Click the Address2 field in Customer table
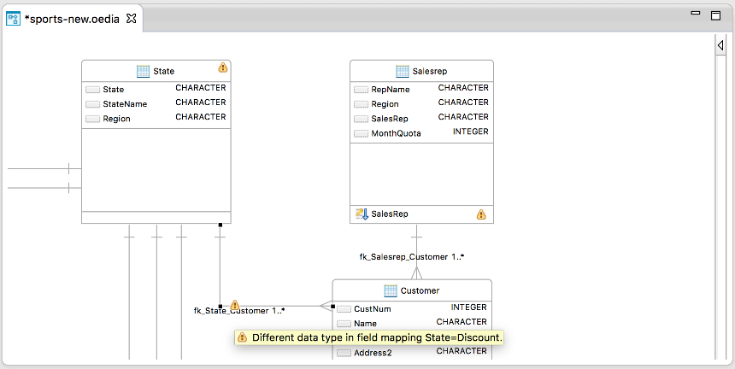 tap(373, 352)
